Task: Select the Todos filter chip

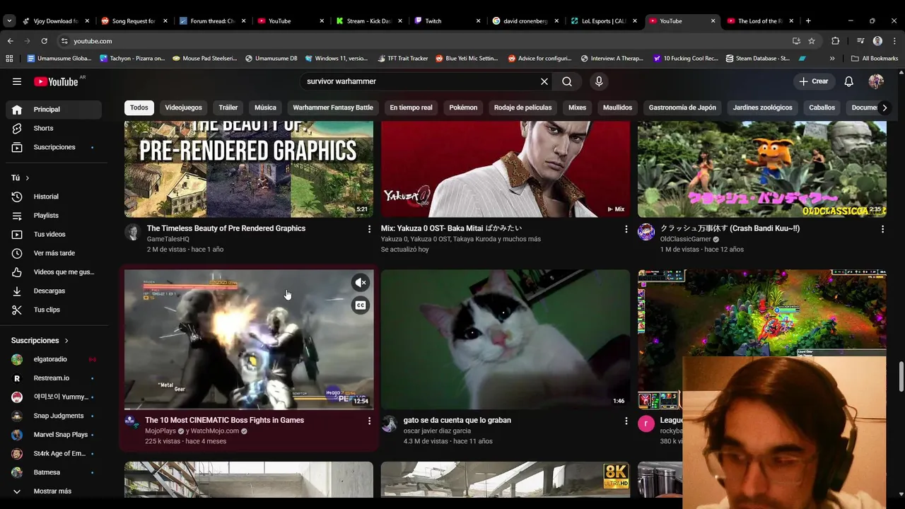Action: (139, 107)
